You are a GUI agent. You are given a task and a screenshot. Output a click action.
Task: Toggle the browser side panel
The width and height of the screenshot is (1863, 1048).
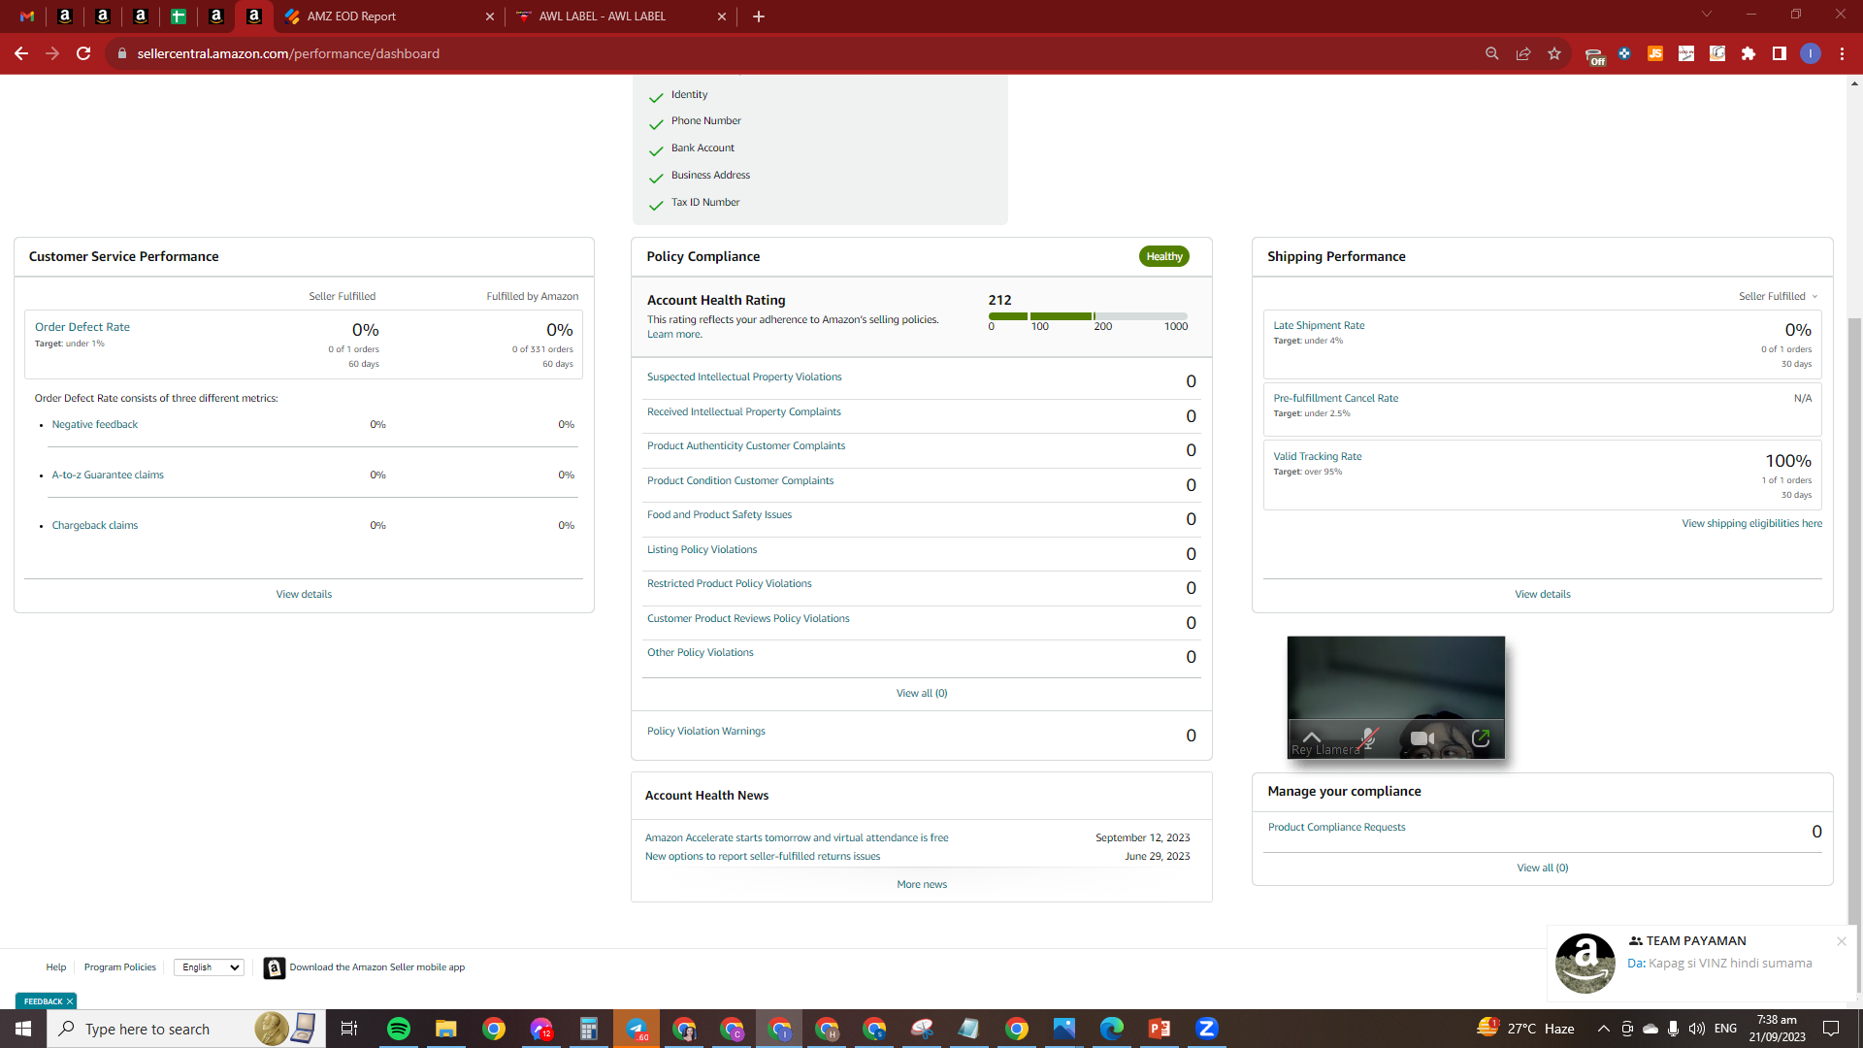(1780, 53)
